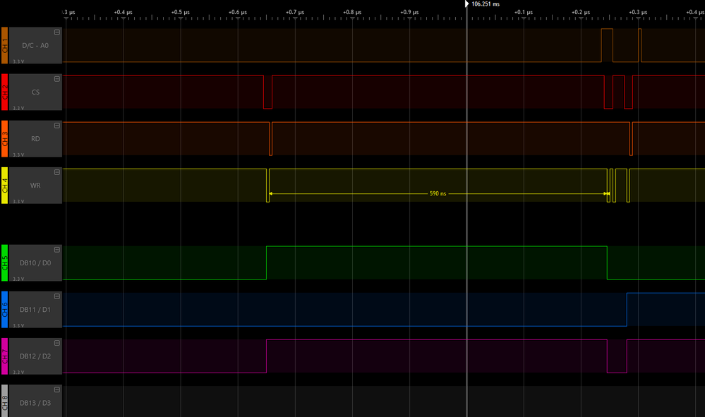The height and width of the screenshot is (417, 705).
Task: Collapse the D/C - A0 channel
Action: [57, 32]
